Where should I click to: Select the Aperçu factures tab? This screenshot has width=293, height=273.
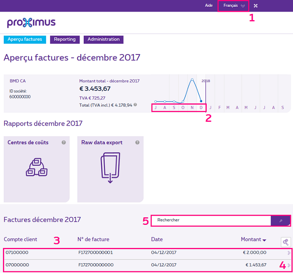pos(25,39)
